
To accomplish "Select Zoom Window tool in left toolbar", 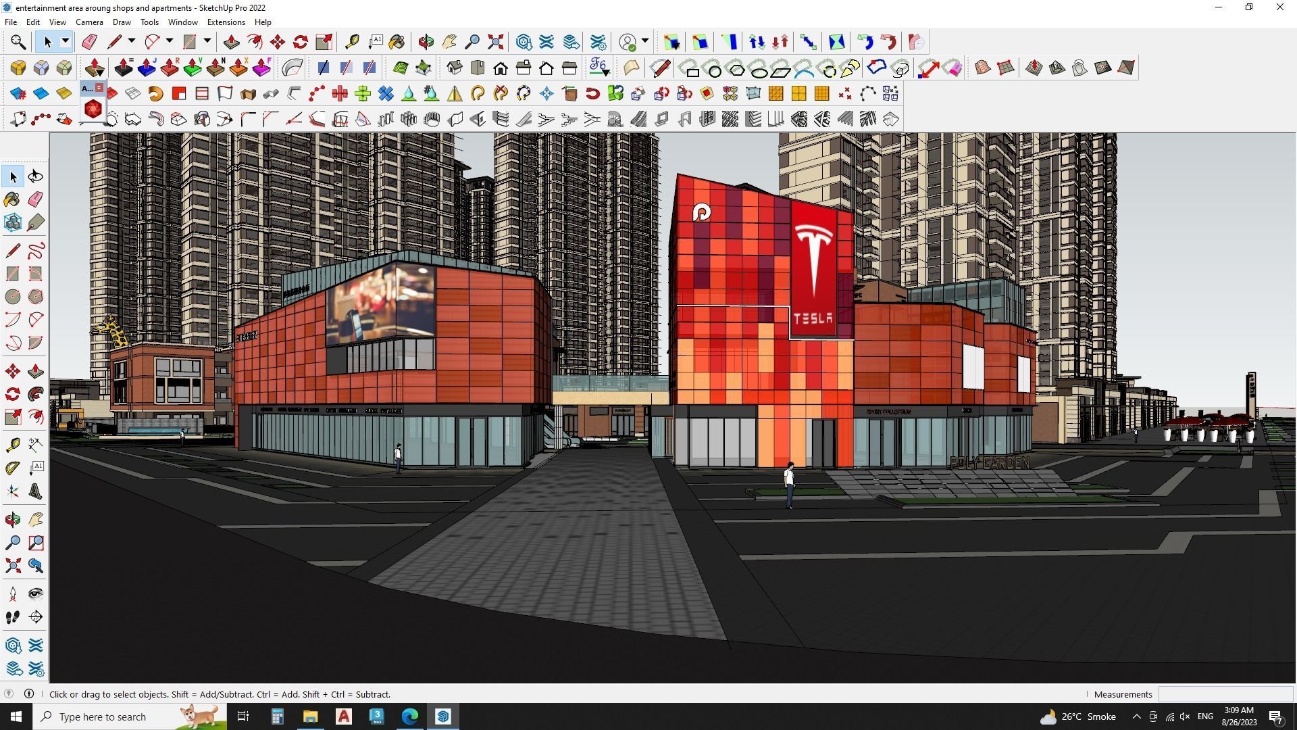I will click(36, 543).
